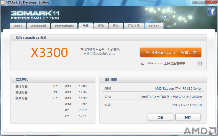The height and width of the screenshot is (136, 218).
Task: Close the 3DMark 11 window
Action: [x=211, y=2]
